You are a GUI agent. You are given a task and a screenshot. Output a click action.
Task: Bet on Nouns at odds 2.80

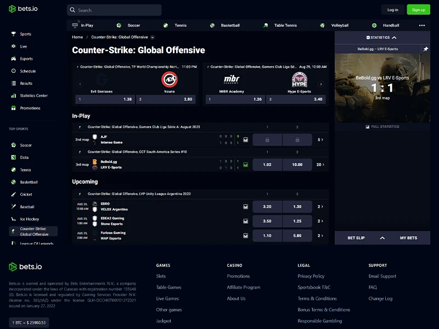tap(166, 99)
